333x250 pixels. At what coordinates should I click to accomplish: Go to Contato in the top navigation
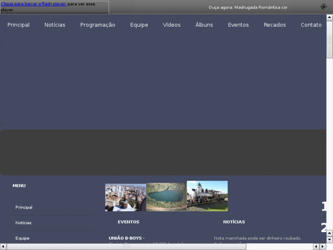point(311,25)
